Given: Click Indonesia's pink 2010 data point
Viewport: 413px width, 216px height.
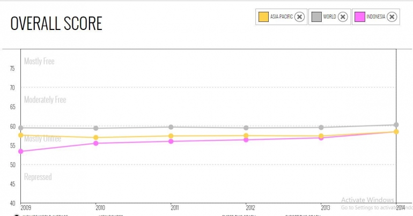Looking at the screenshot, I should tap(96, 143).
